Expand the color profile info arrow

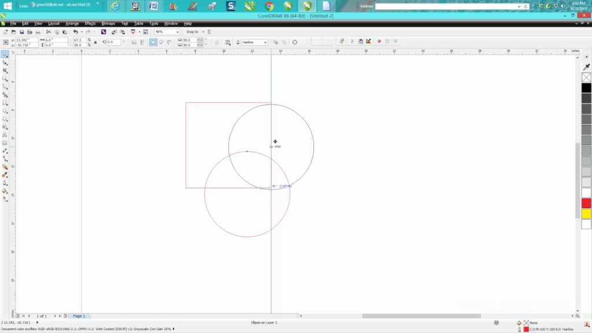173,329
